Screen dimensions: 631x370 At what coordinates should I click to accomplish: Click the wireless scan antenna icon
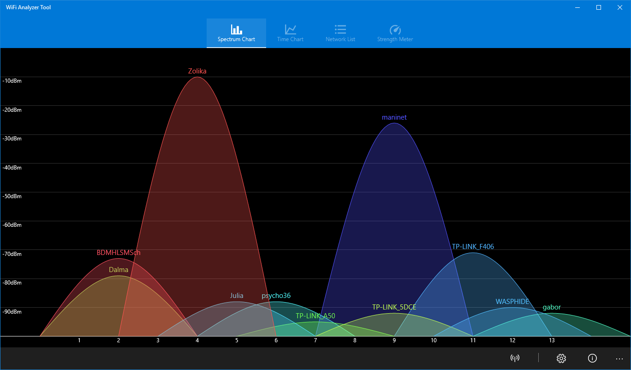click(x=515, y=358)
